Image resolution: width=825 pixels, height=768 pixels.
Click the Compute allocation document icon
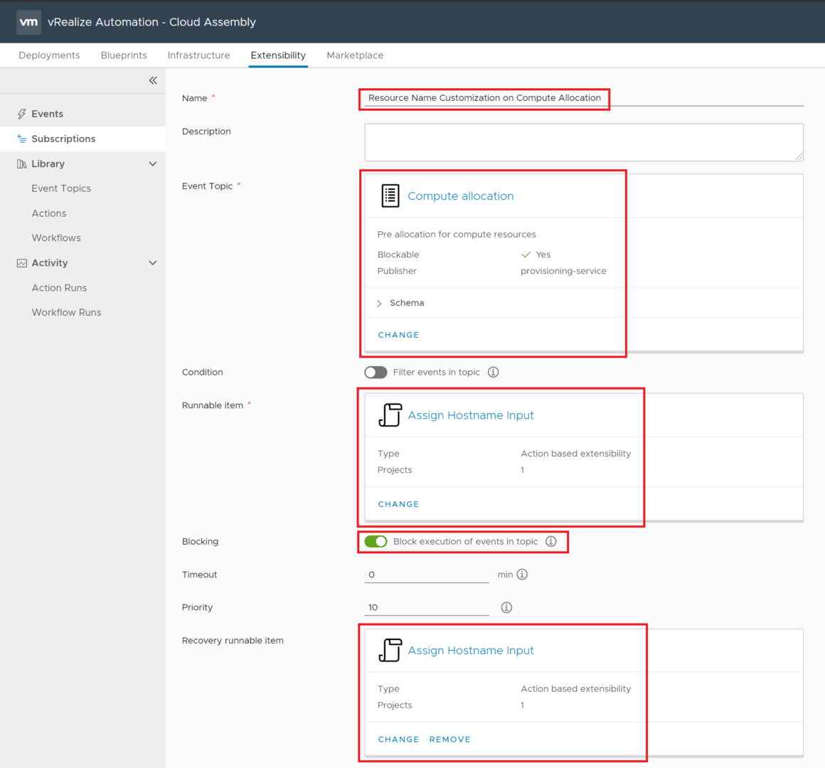(x=390, y=196)
